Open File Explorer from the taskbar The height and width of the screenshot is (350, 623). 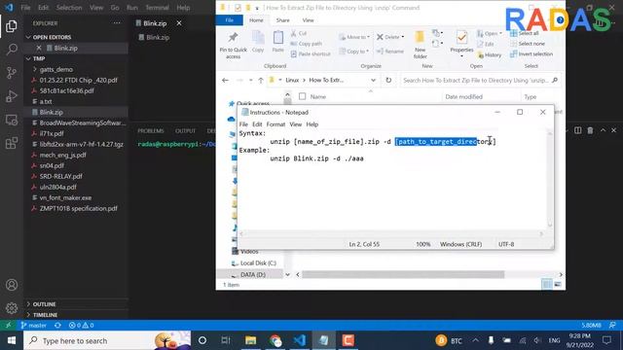tap(251, 340)
